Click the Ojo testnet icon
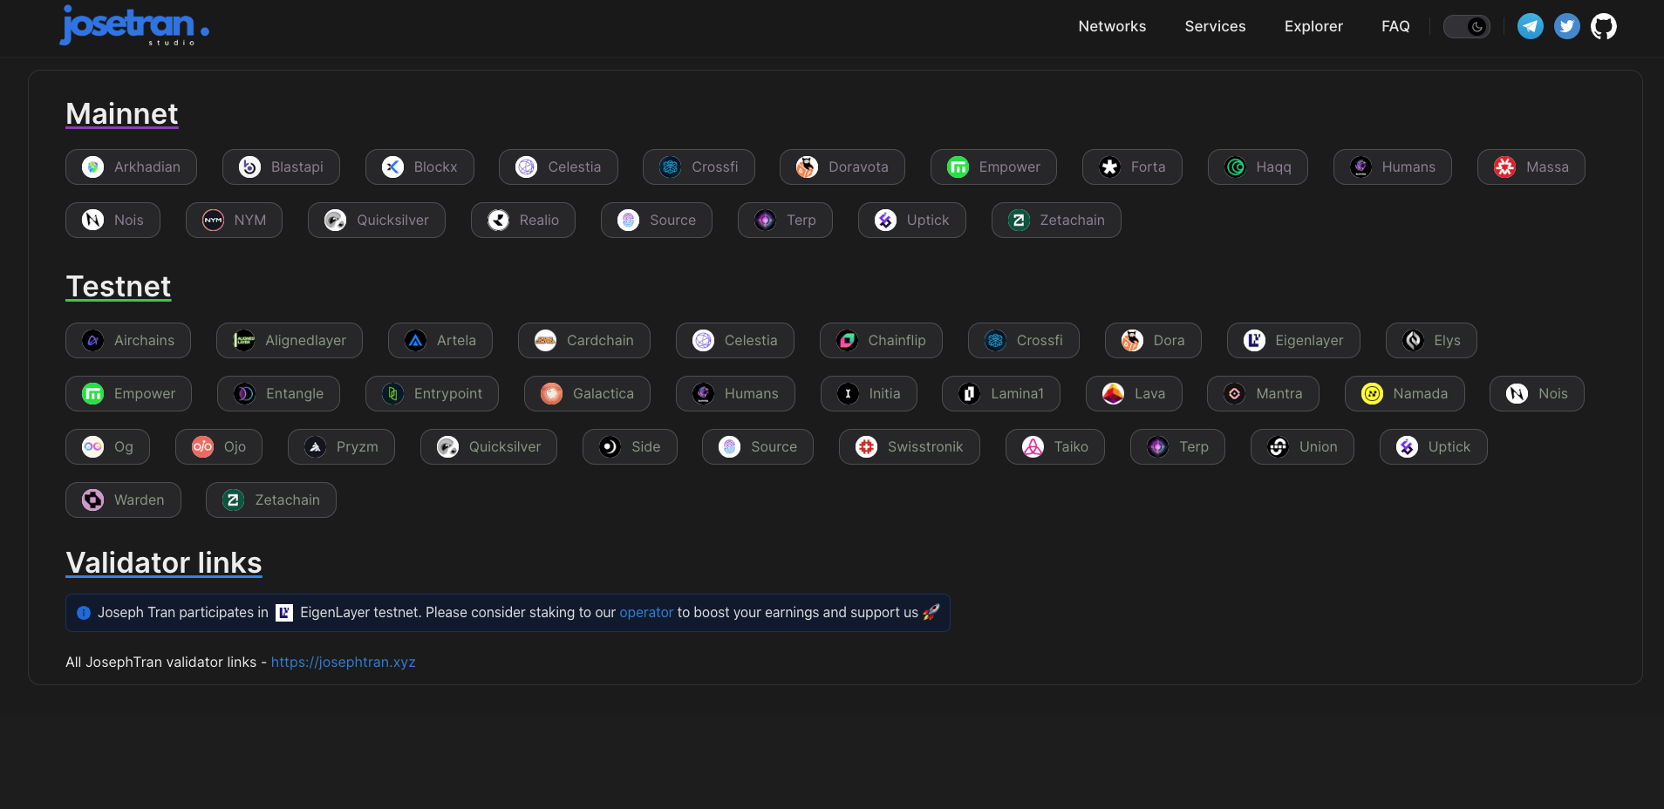 click(202, 446)
